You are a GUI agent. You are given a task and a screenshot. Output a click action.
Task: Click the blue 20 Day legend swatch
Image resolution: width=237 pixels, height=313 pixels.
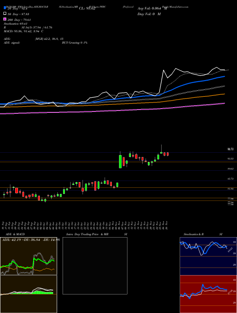coord(5,8)
